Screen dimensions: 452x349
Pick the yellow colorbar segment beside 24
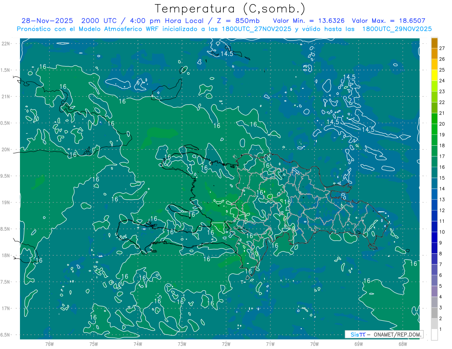434,75
